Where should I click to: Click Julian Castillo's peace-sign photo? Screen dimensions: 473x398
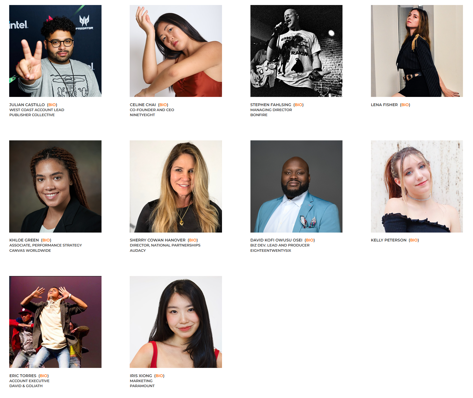(55, 51)
